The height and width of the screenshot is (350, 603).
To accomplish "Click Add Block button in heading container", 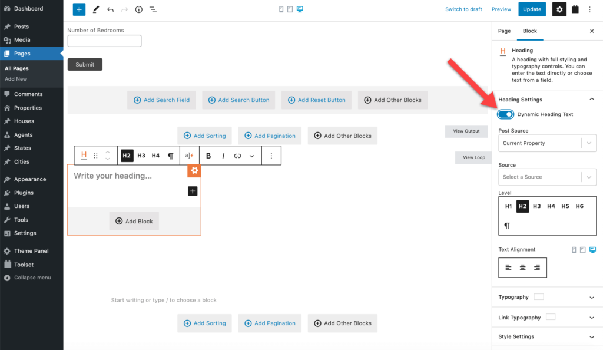I will [x=134, y=221].
